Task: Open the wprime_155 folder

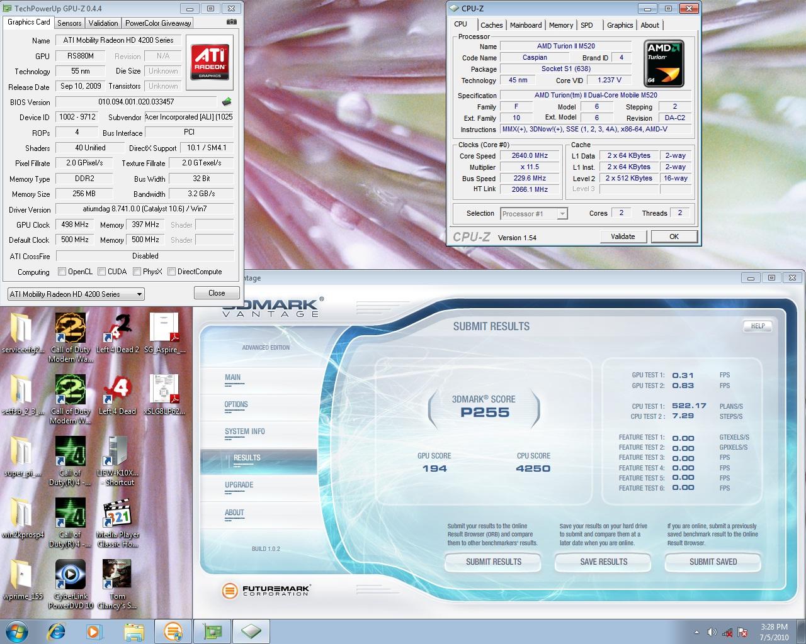Action: [23, 580]
